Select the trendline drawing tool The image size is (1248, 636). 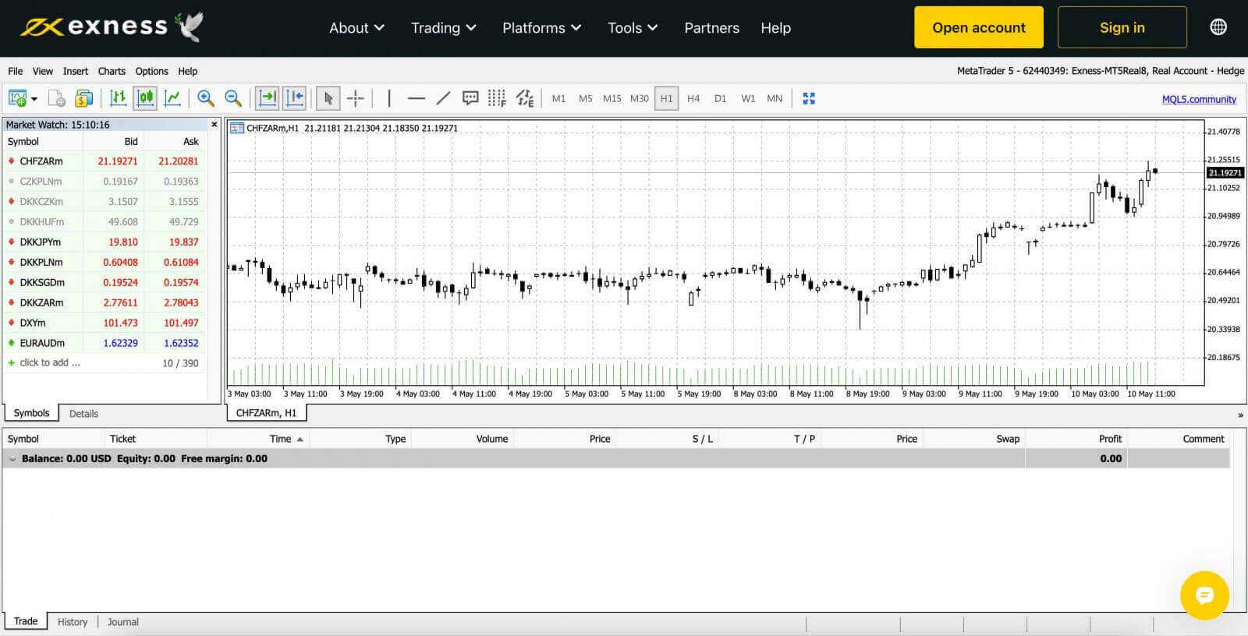click(x=443, y=98)
